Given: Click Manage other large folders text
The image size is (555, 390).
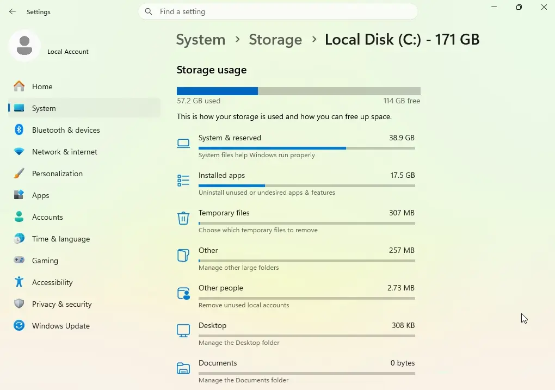Looking at the screenshot, I should point(238,268).
